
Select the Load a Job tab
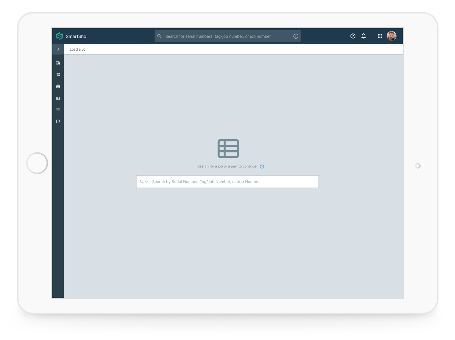point(77,49)
